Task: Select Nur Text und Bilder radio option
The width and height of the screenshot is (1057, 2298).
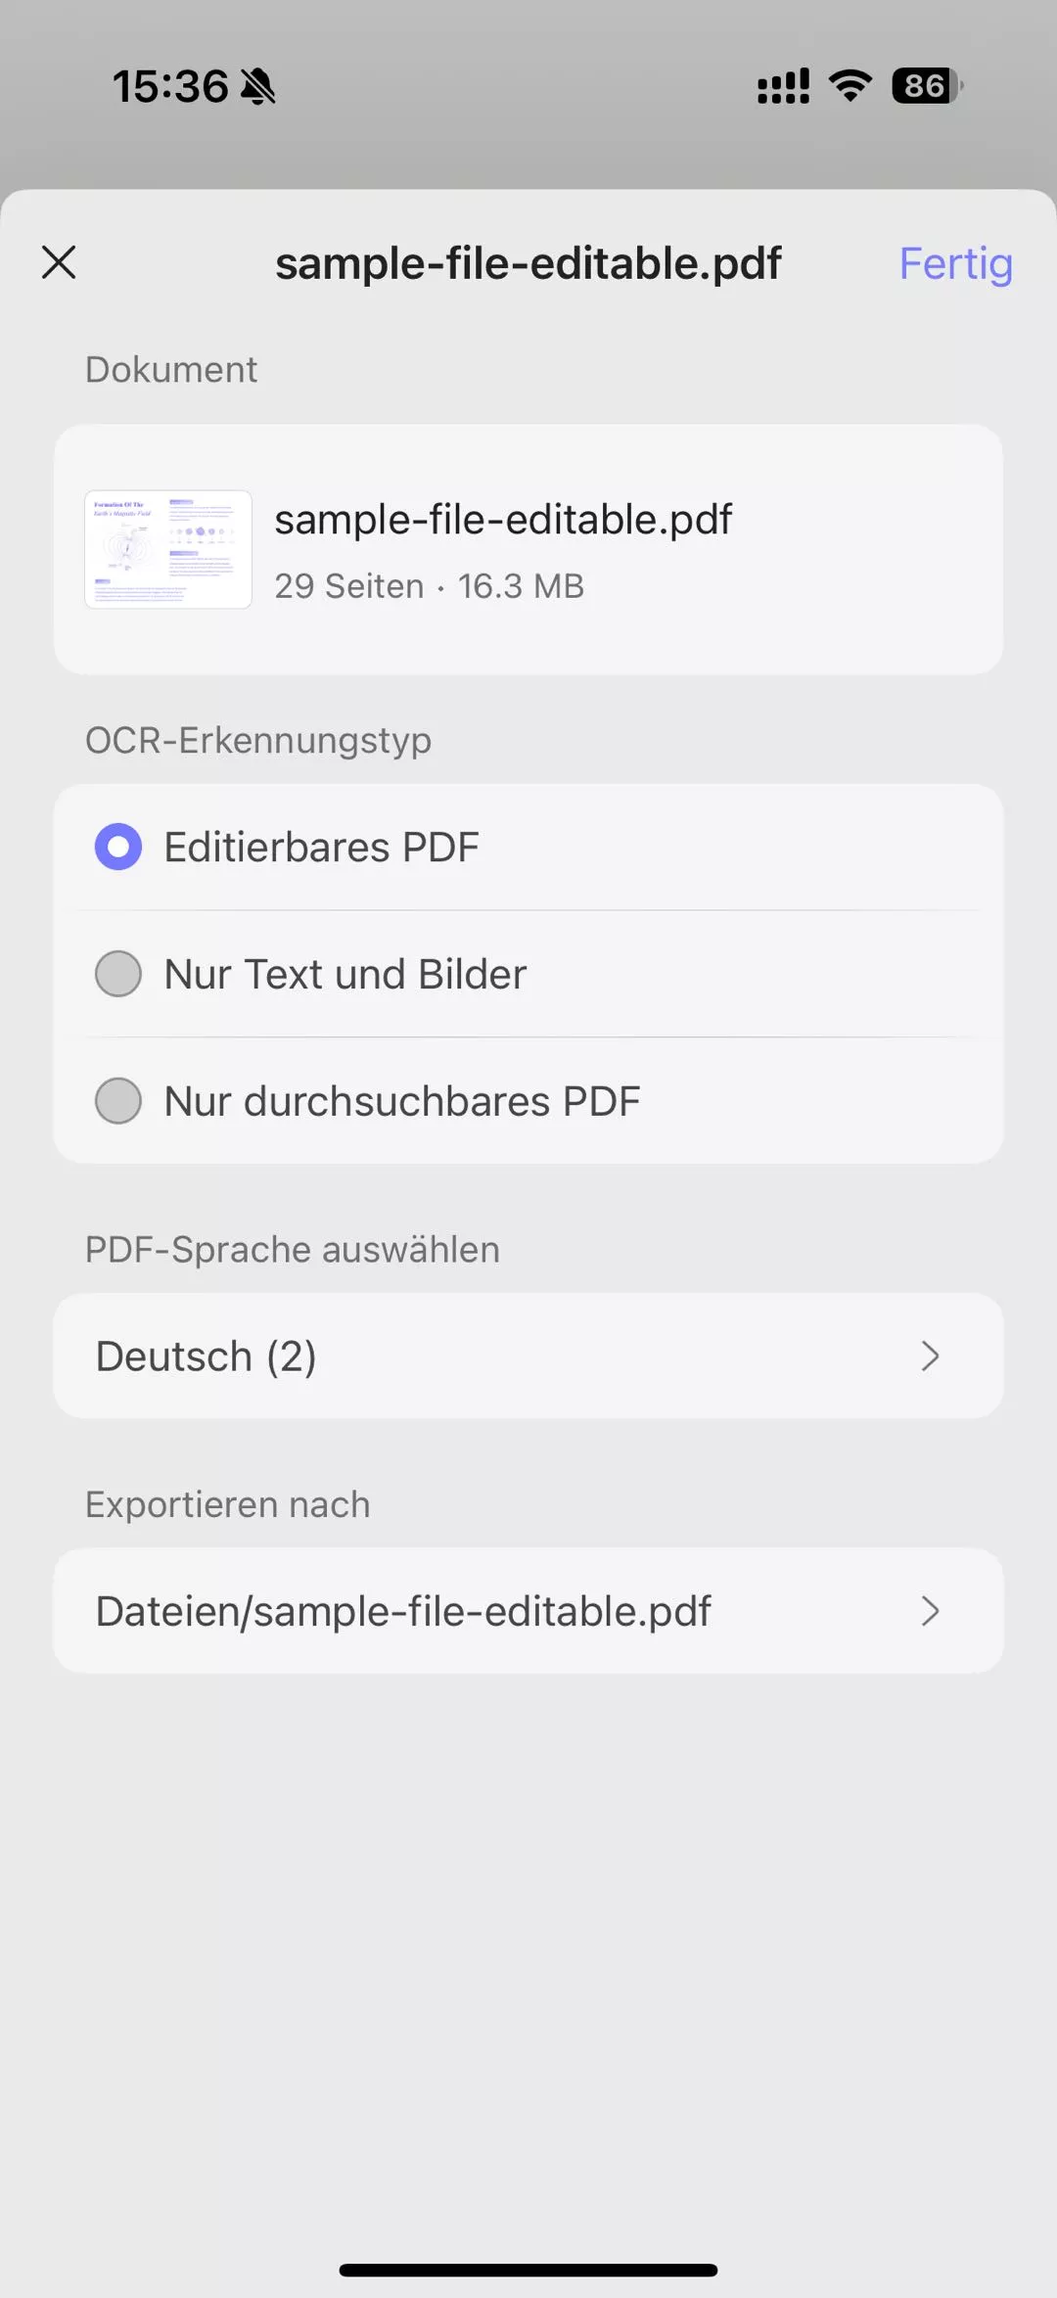Action: 118,974
